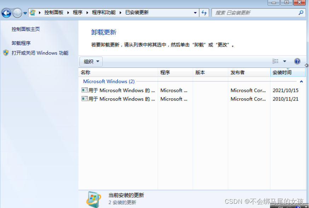This screenshot has width=309, height=208.
Task: Click the shield icon beside Windows 功能
Action: (x=6, y=53)
